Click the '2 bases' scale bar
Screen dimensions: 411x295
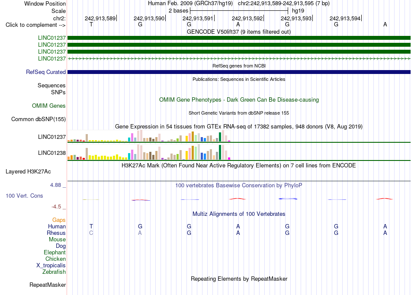click(x=239, y=11)
